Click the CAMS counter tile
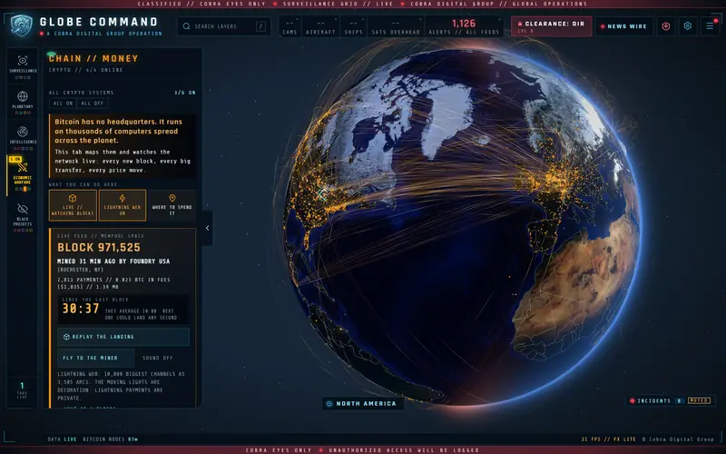The height and width of the screenshot is (454, 726). (x=289, y=27)
